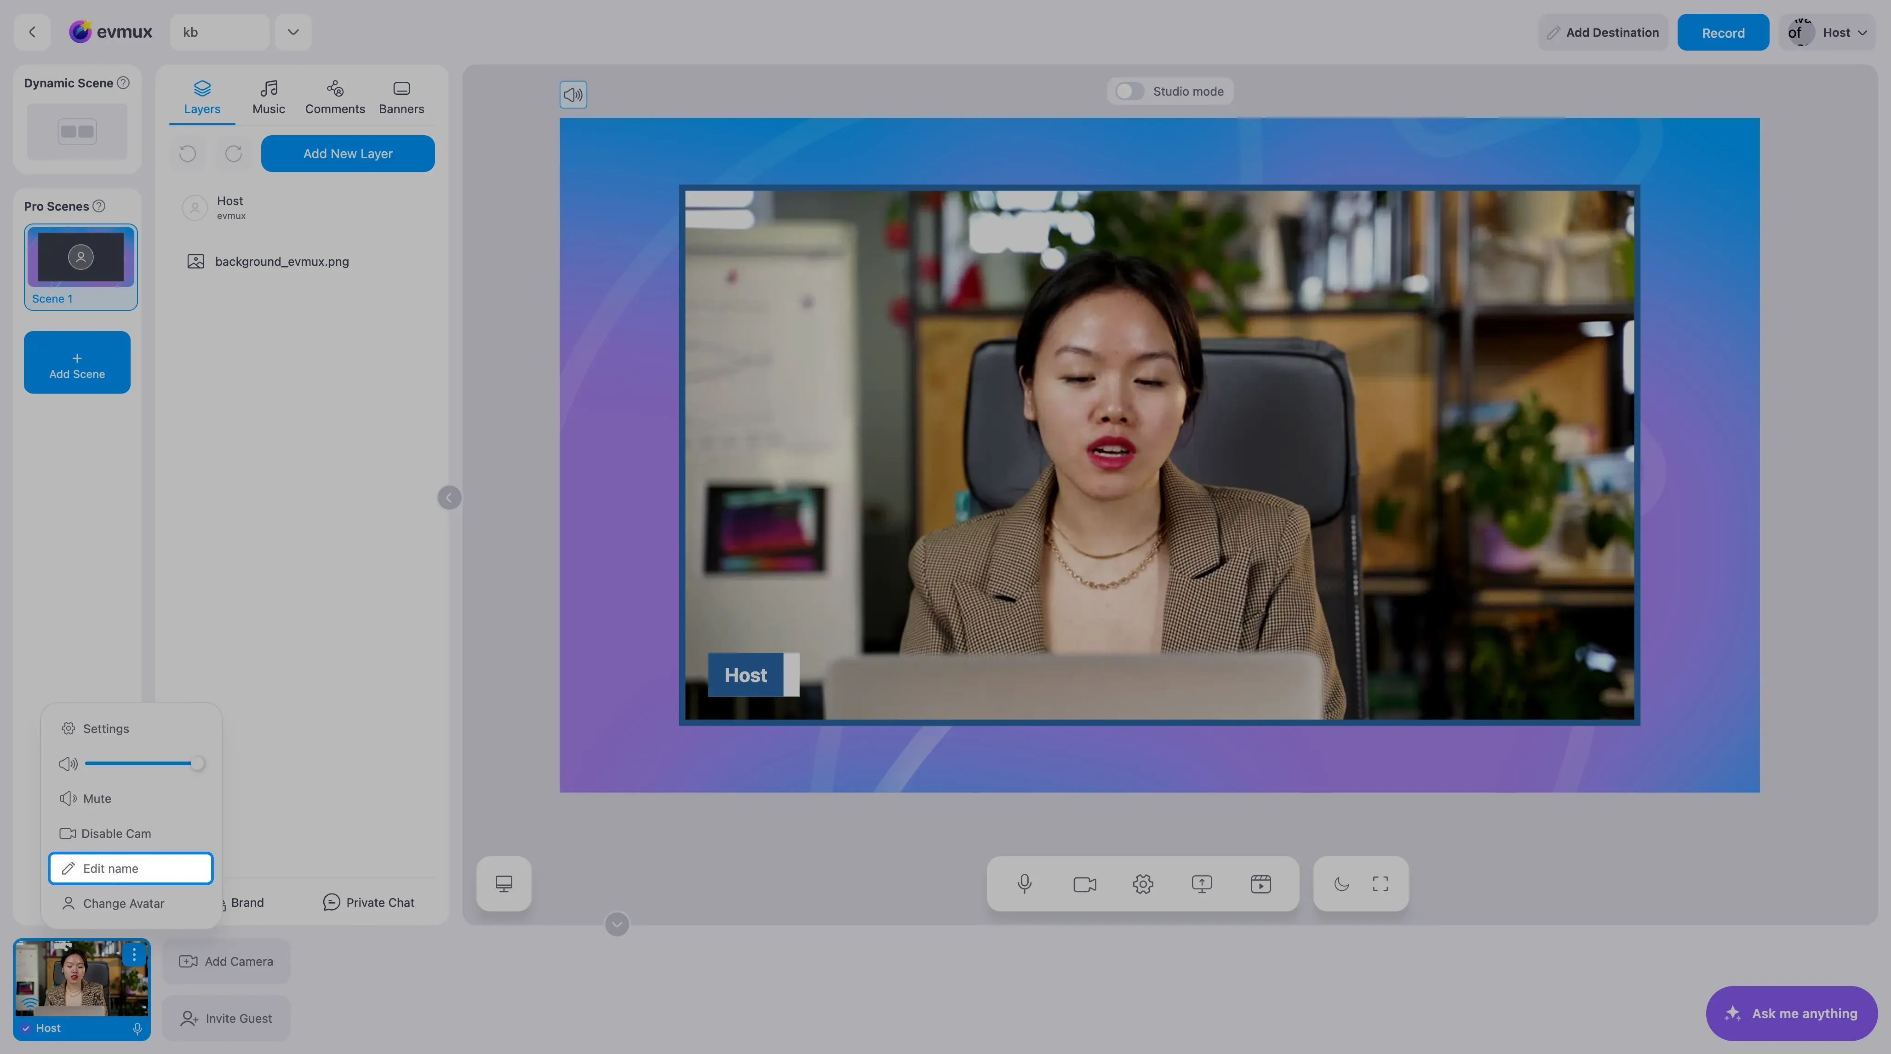Open the dropdown arrow beside kb name
The width and height of the screenshot is (1891, 1054).
coord(293,32)
